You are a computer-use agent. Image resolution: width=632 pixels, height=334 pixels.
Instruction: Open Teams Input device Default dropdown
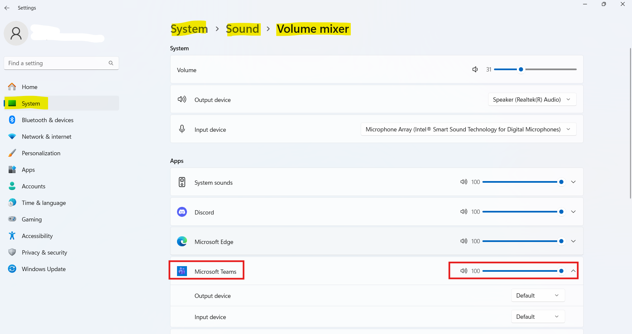(x=538, y=316)
